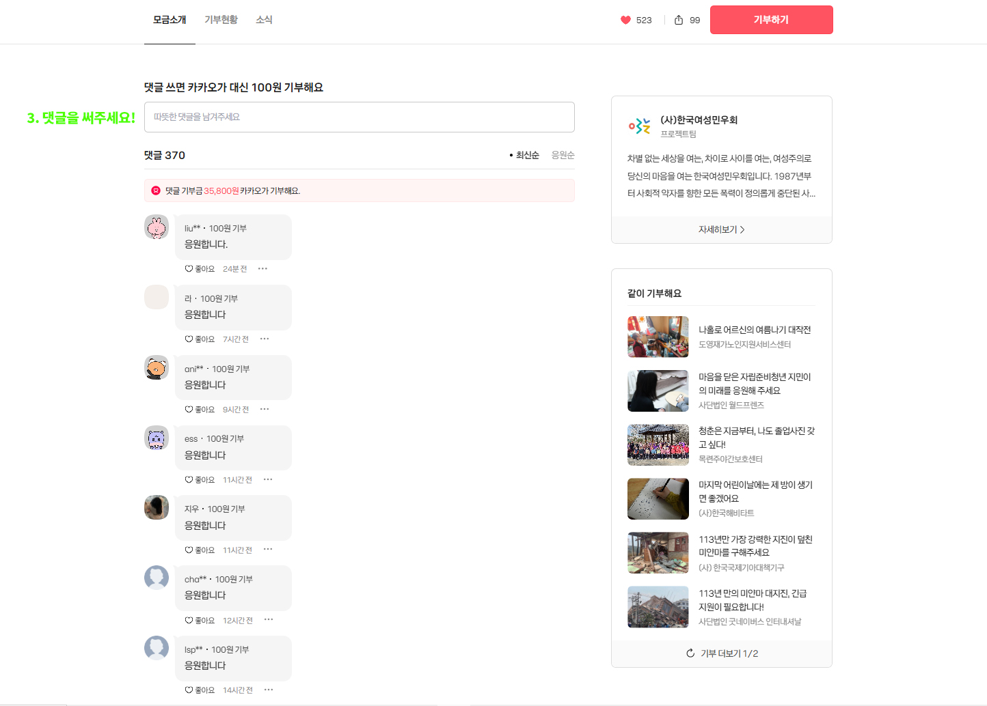Open more options on ess comment
This screenshot has height=706, width=987.
268,480
